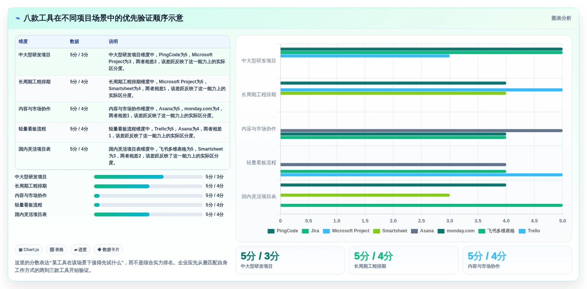Click the 中大型研发项目 chart axis label
587x289 pixels.
259,60
